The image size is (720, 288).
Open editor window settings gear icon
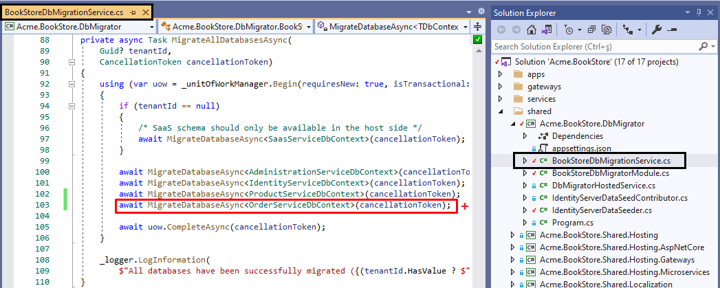pos(481,11)
